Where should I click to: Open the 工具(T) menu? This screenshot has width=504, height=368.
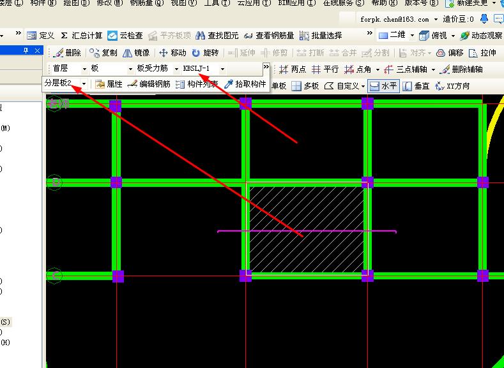click(x=217, y=3)
